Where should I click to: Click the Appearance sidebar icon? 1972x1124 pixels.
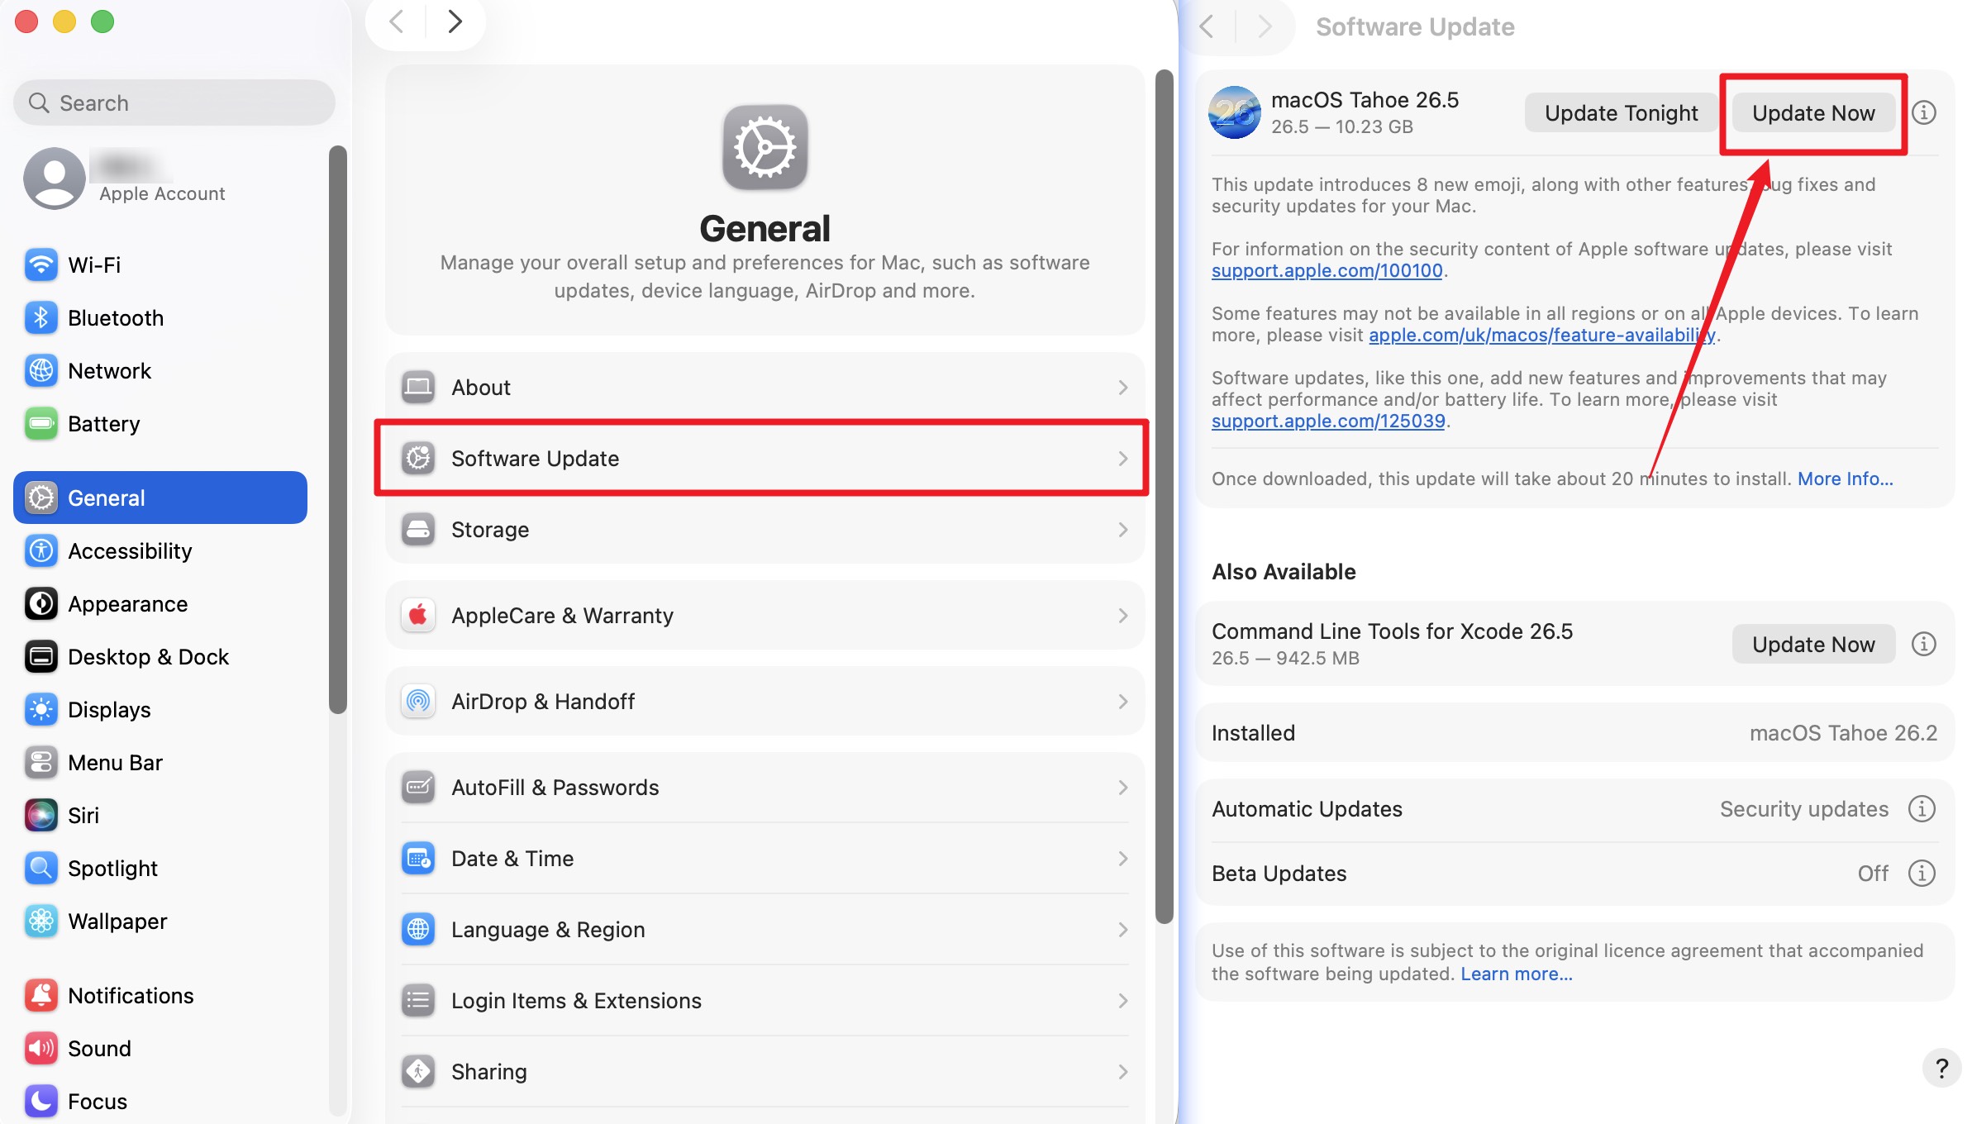40,603
